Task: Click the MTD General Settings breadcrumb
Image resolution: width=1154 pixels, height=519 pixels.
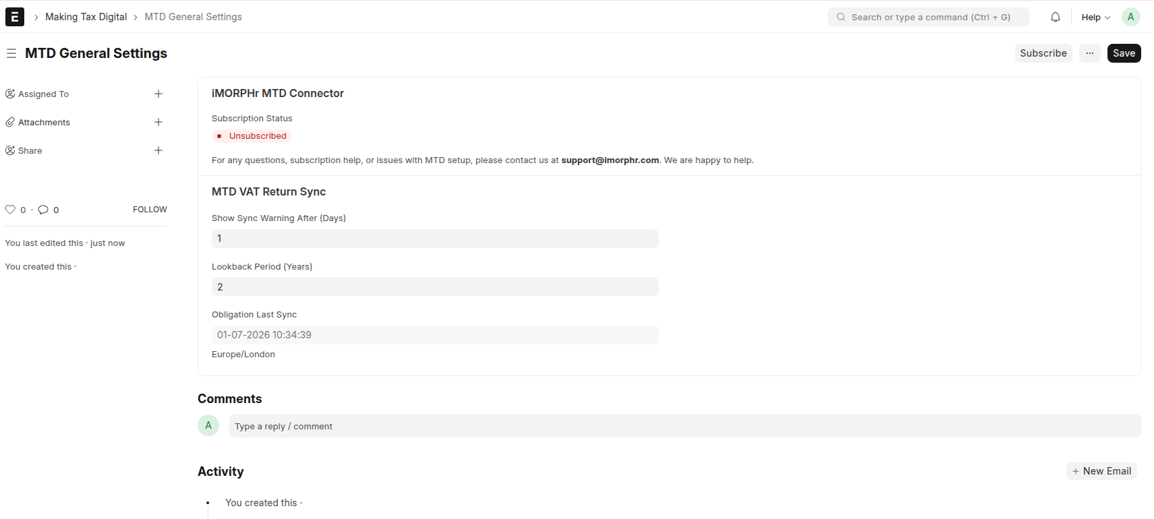Action: 193,17
